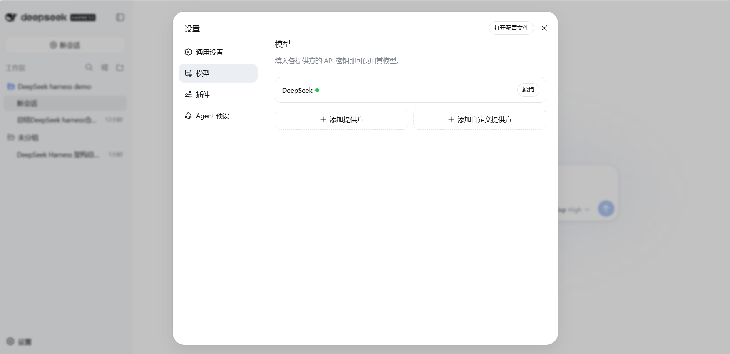The image size is (730, 354).
Task: Select the 通用设置 settings tab
Action: (218, 52)
